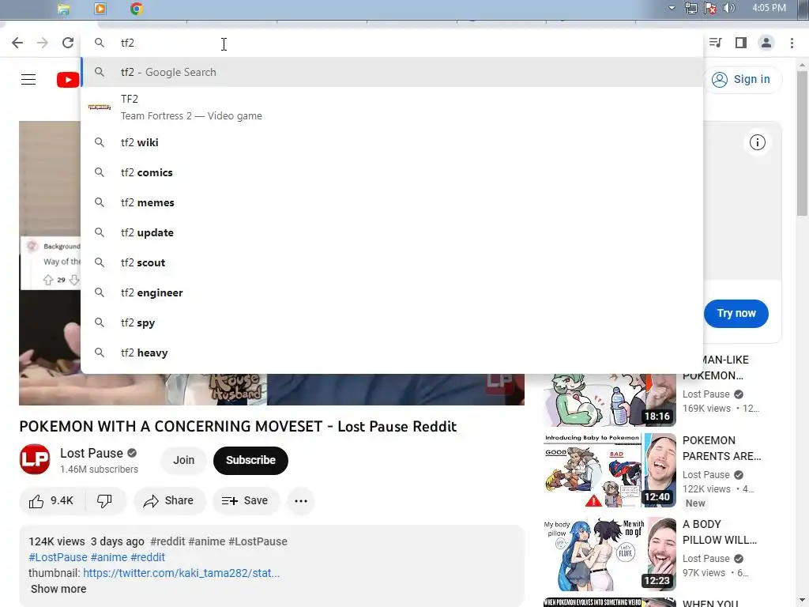809x607 pixels.
Task: Click the '1.46M subscribers' text
Action: (99, 469)
